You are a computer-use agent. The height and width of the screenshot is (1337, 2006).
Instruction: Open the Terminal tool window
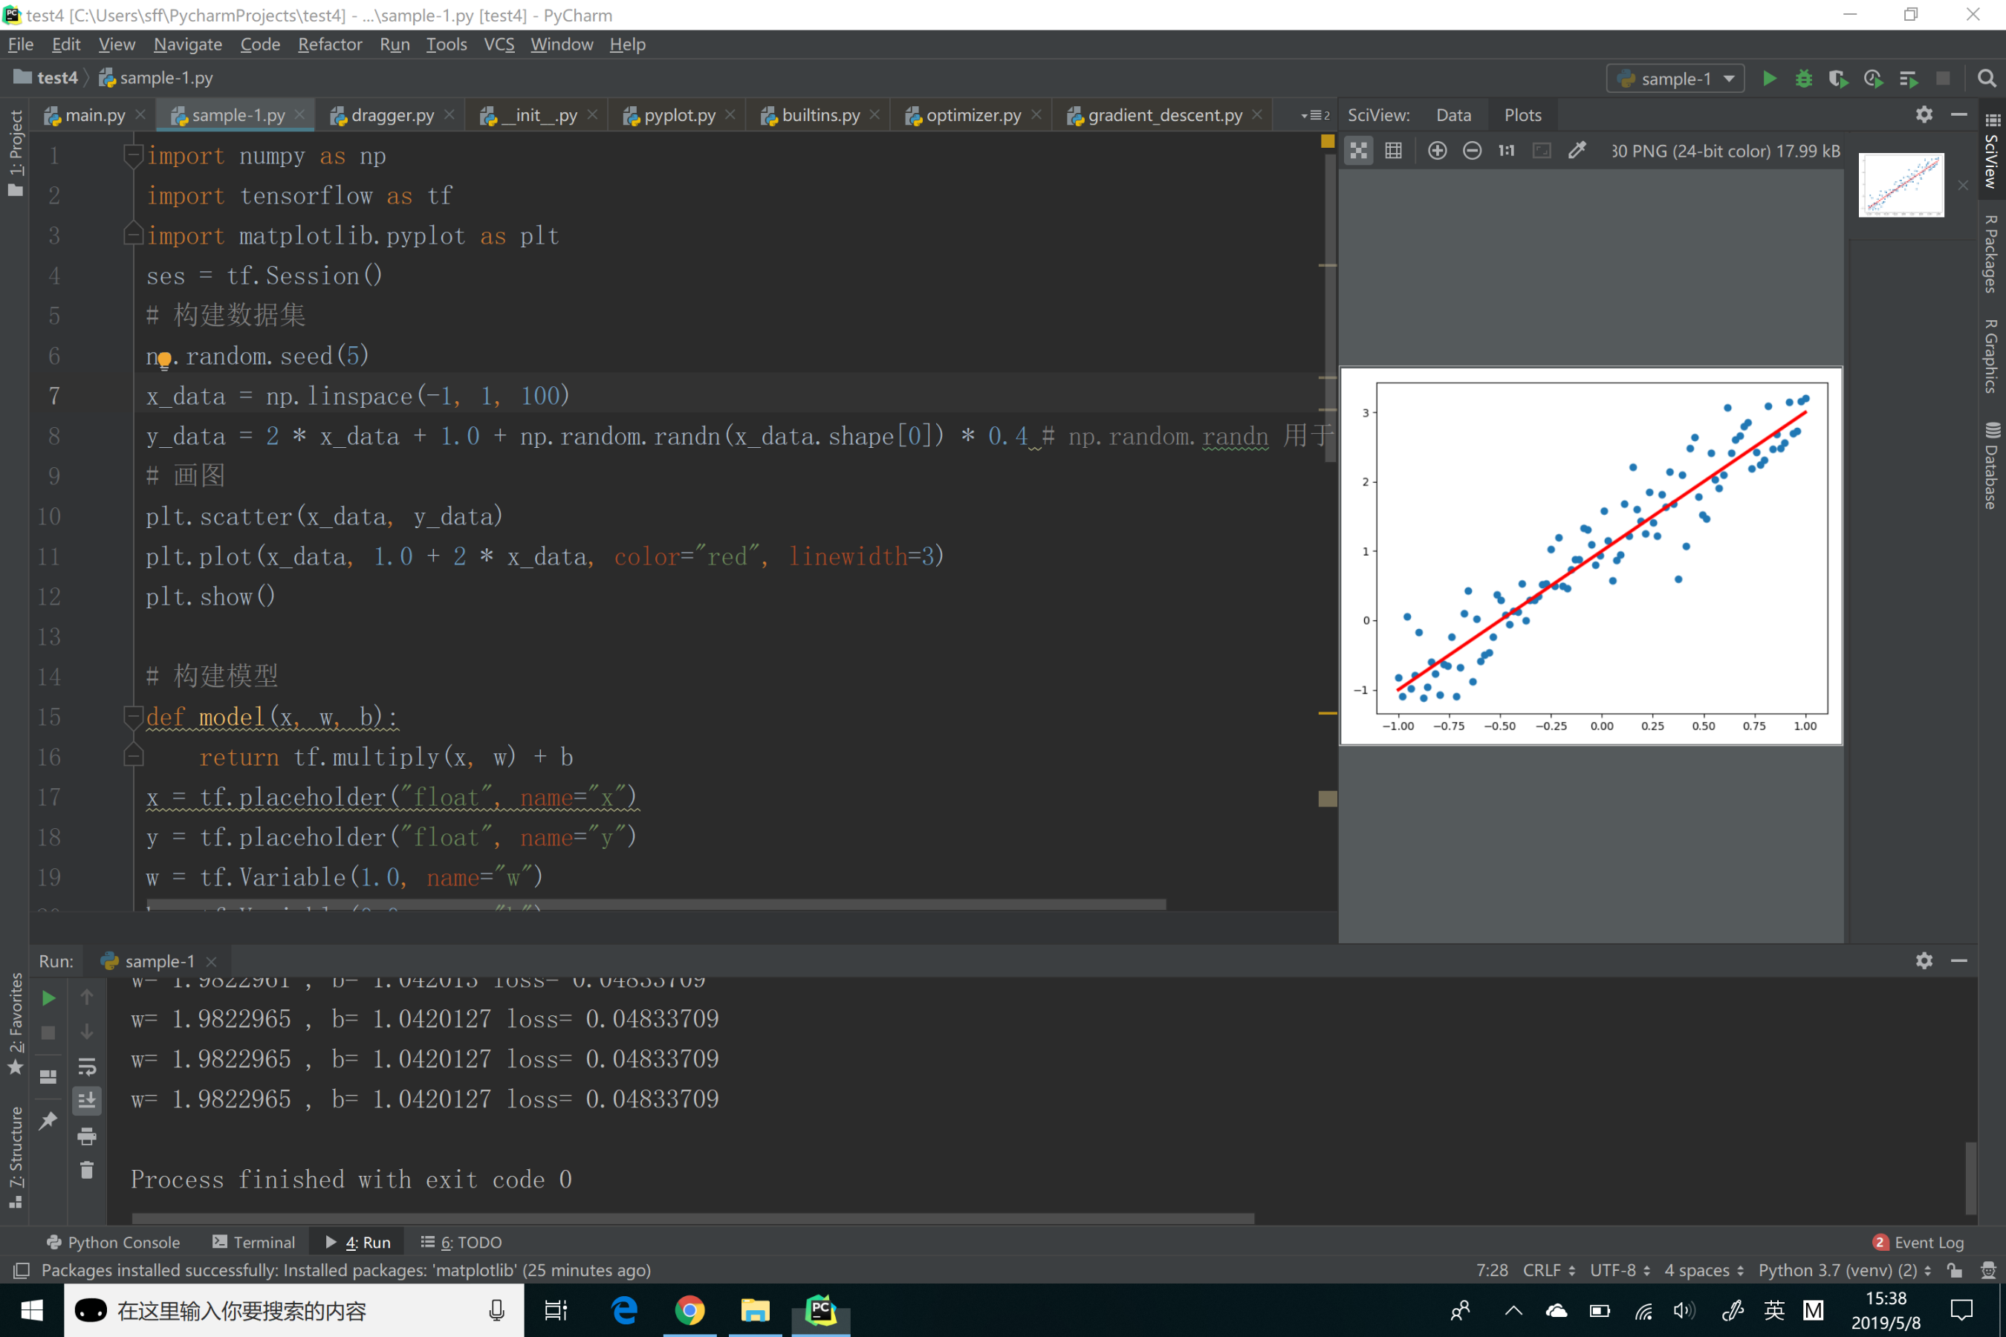point(254,1243)
